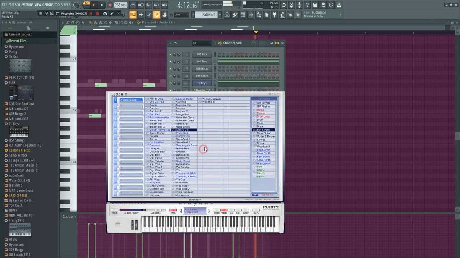Click previous preset arrow beside Purity LCD

(x=181, y=211)
